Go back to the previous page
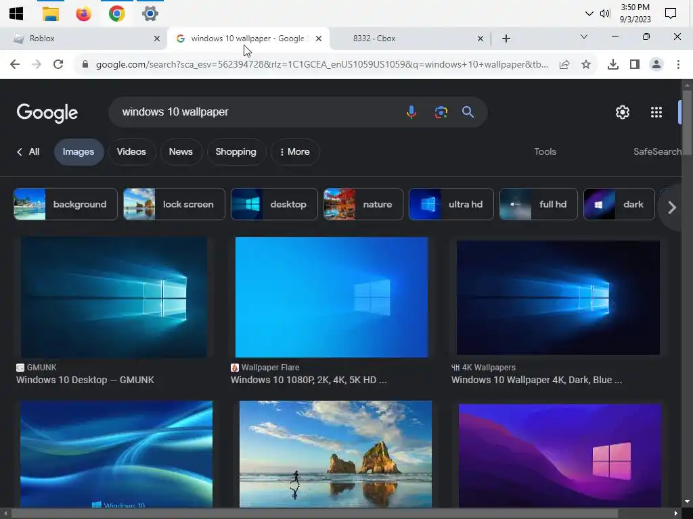This screenshot has width=693, height=519. [15, 64]
